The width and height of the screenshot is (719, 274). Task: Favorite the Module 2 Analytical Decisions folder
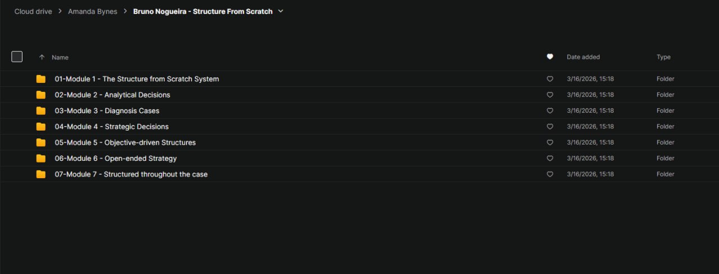click(550, 95)
